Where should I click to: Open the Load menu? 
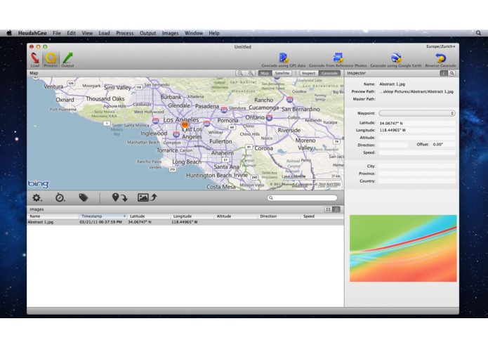click(x=104, y=33)
